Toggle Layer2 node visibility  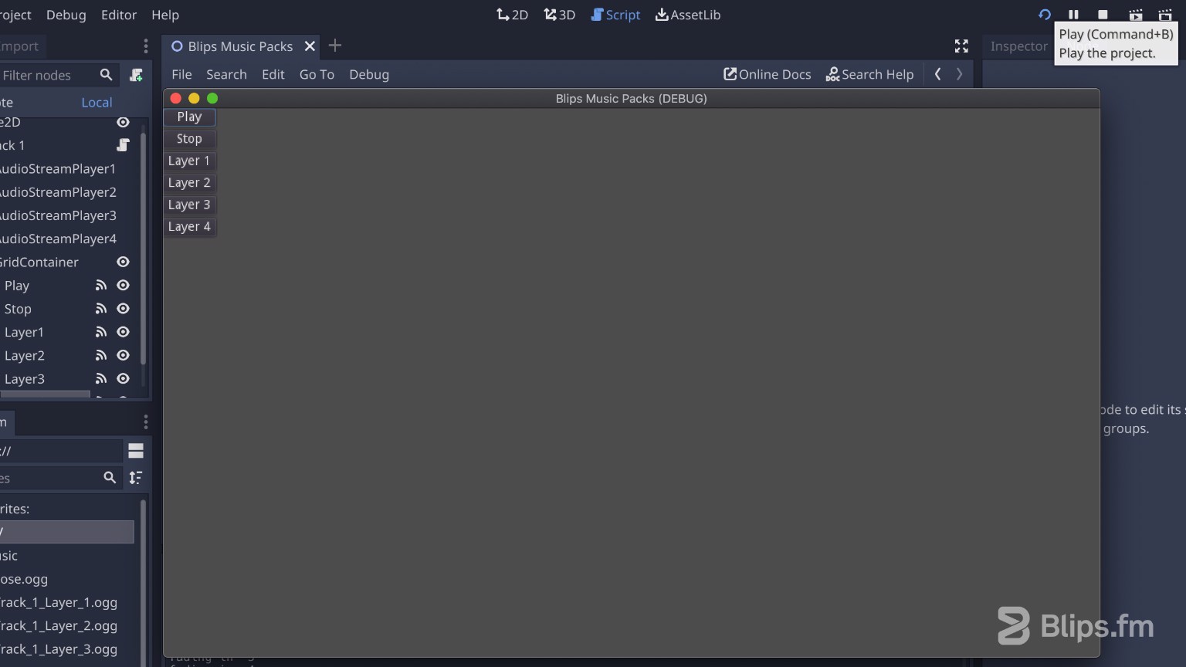(123, 355)
